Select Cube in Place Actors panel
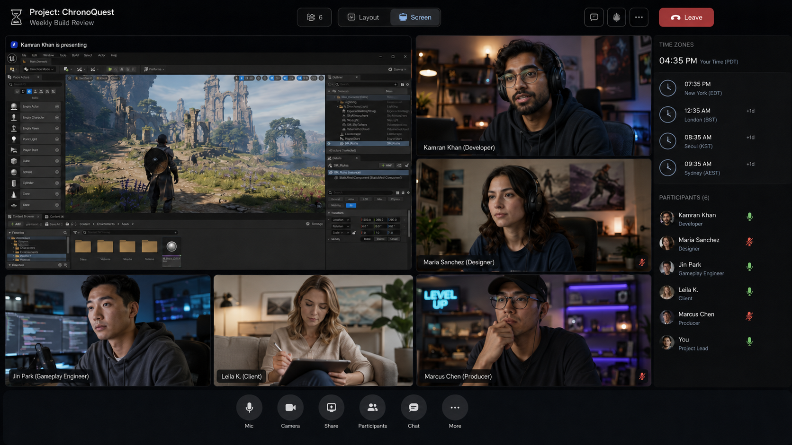The image size is (792, 445). pos(35,161)
